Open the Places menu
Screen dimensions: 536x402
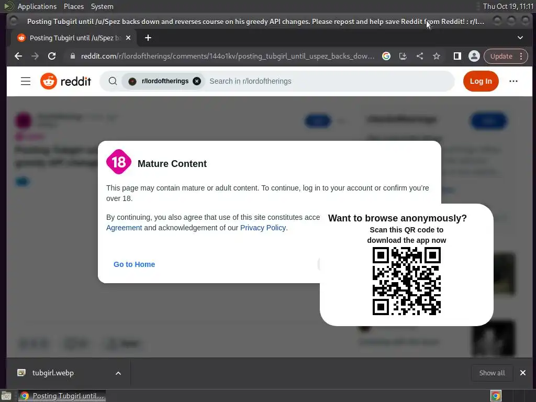(x=73, y=6)
